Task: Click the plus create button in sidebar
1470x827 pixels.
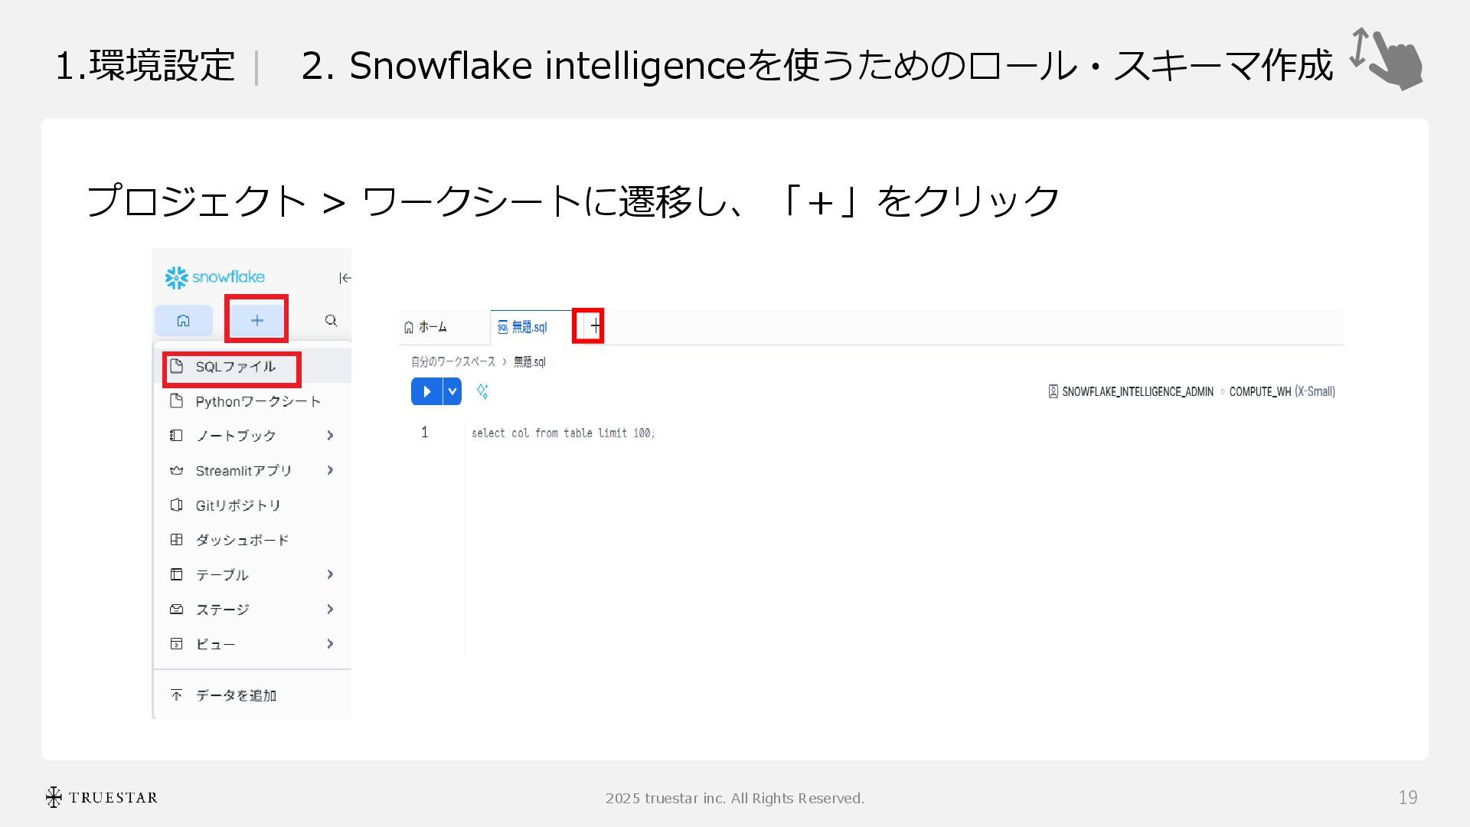Action: [256, 320]
